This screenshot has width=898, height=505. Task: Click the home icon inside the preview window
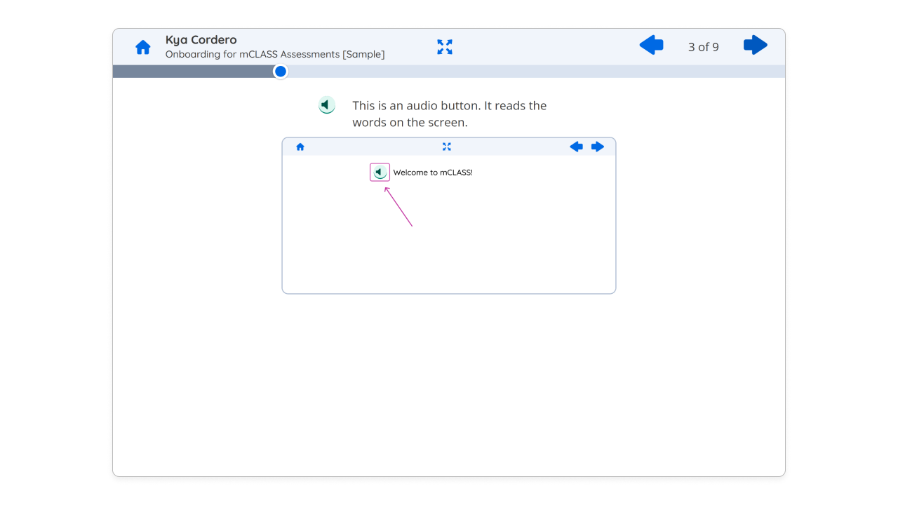tap(300, 147)
